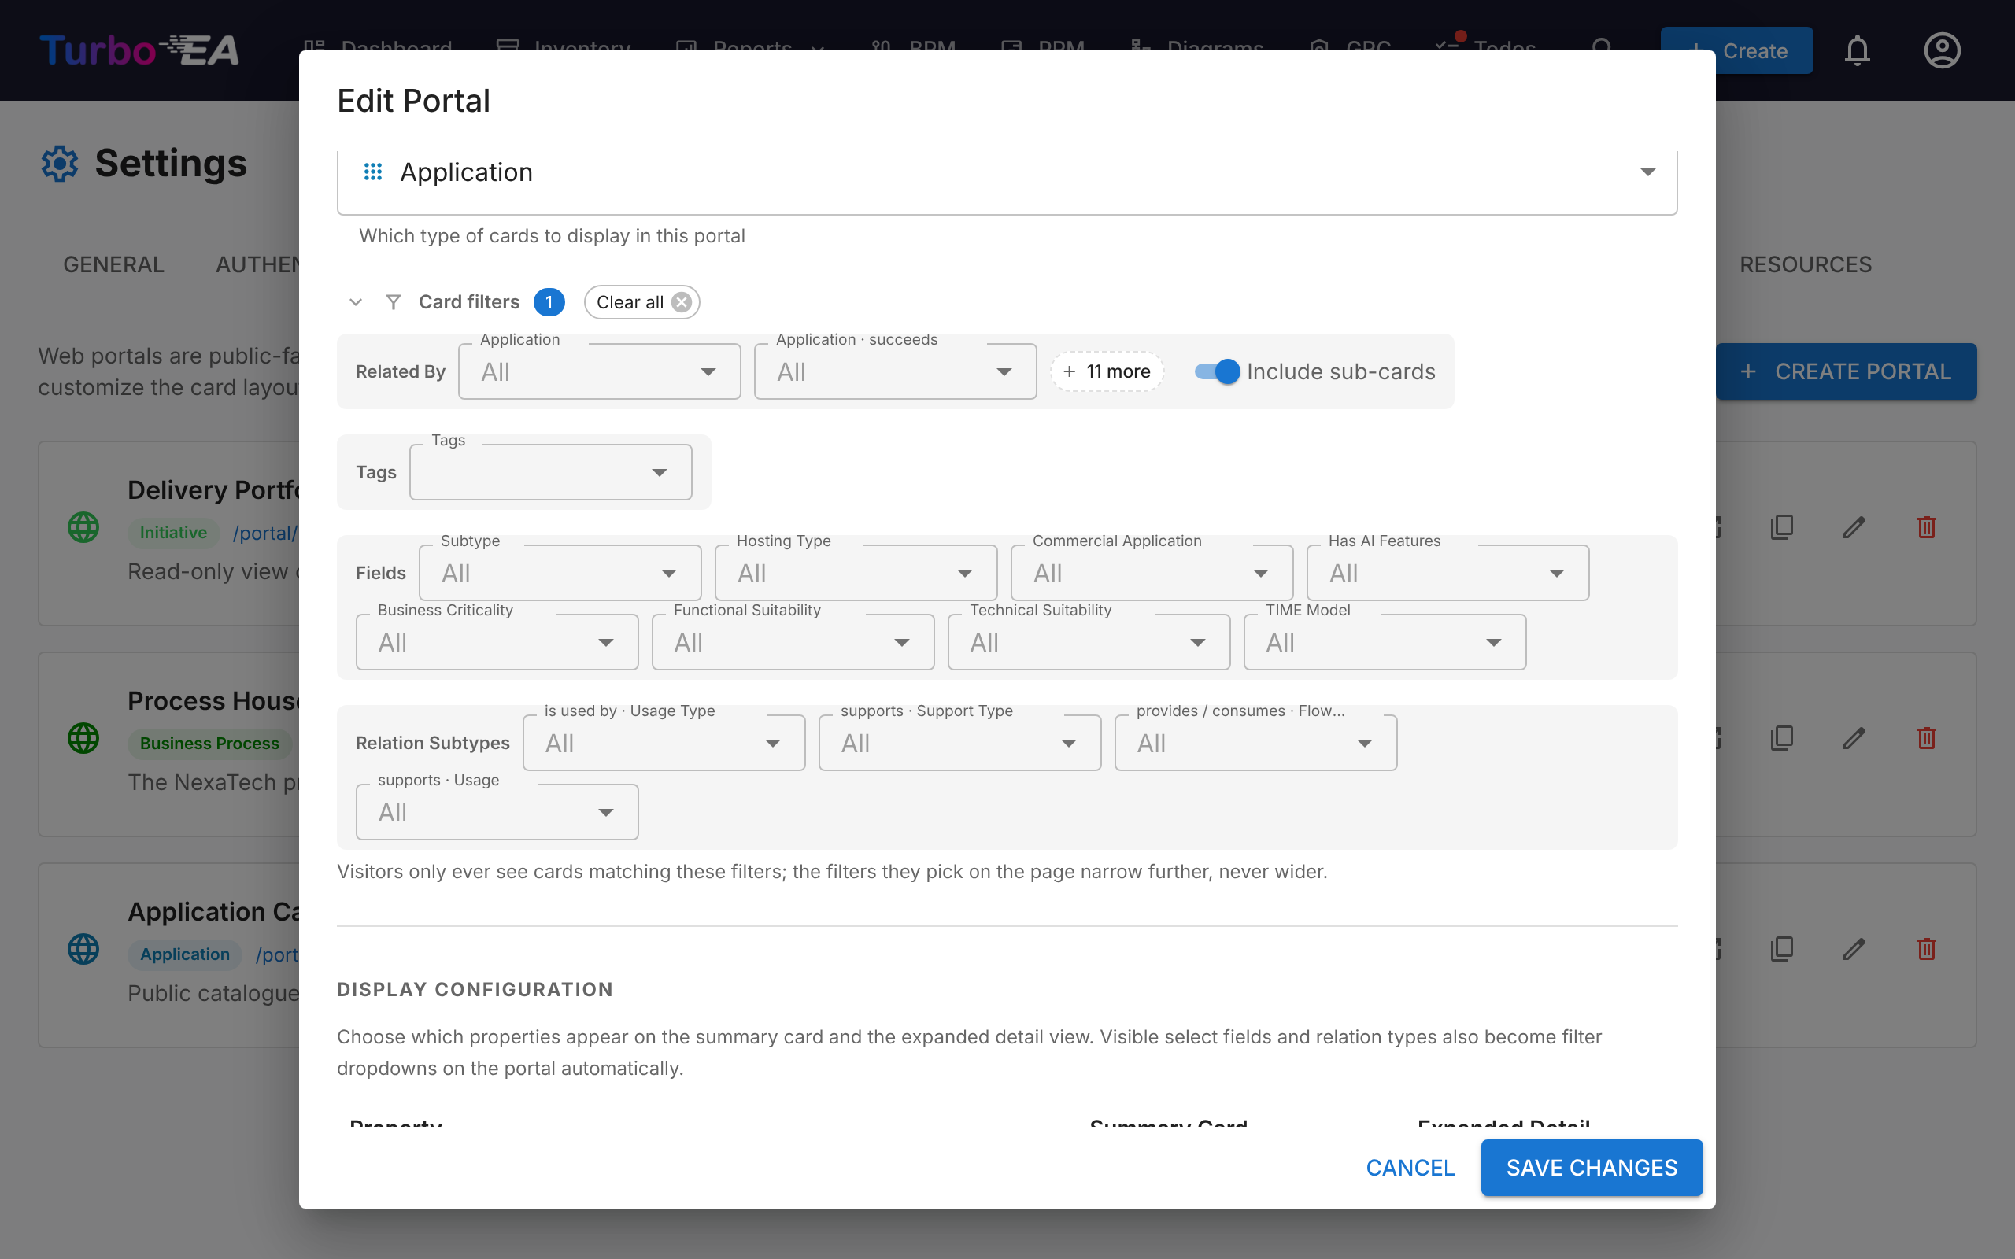The width and height of the screenshot is (2015, 1259).
Task: Open the Application card type dropdown
Action: (1007, 172)
